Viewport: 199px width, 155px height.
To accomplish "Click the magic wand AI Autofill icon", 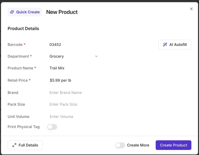I will click(x=165, y=45).
